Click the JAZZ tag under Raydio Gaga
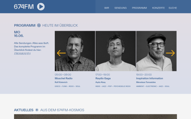The image size is (191, 119). pos(104,86)
